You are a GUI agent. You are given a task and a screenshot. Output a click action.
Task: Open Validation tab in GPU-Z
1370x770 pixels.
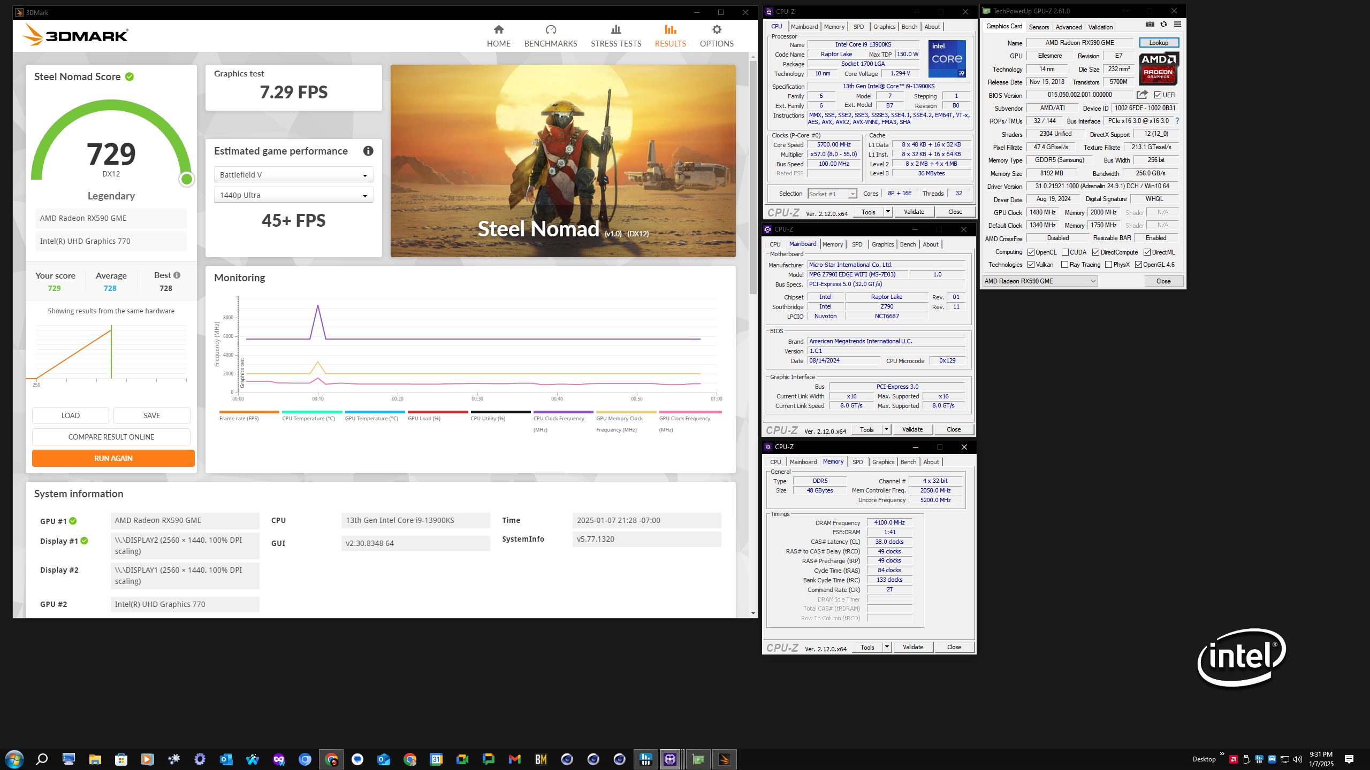point(1100,27)
